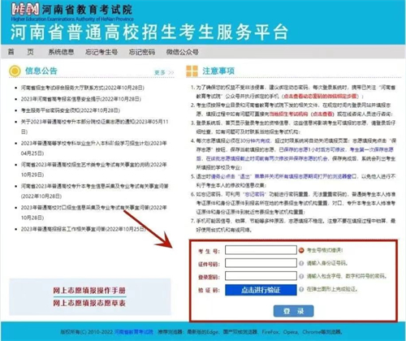Click the info icon beside 登录密码 field
Viewport: 406px width, 341px height.
[301, 276]
